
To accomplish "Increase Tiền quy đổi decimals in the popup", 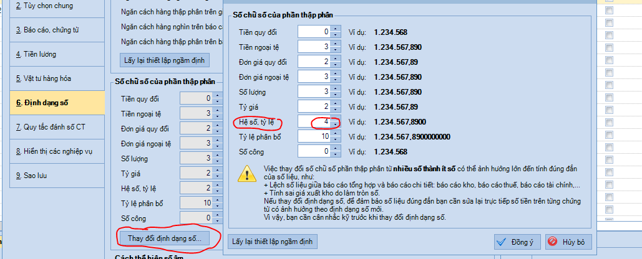I will tap(336, 29).
